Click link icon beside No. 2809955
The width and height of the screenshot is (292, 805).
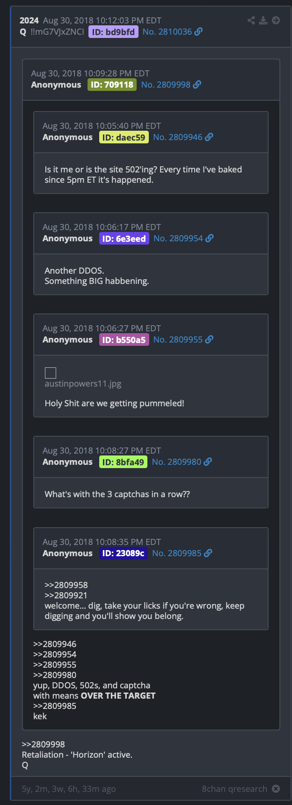coord(210,339)
